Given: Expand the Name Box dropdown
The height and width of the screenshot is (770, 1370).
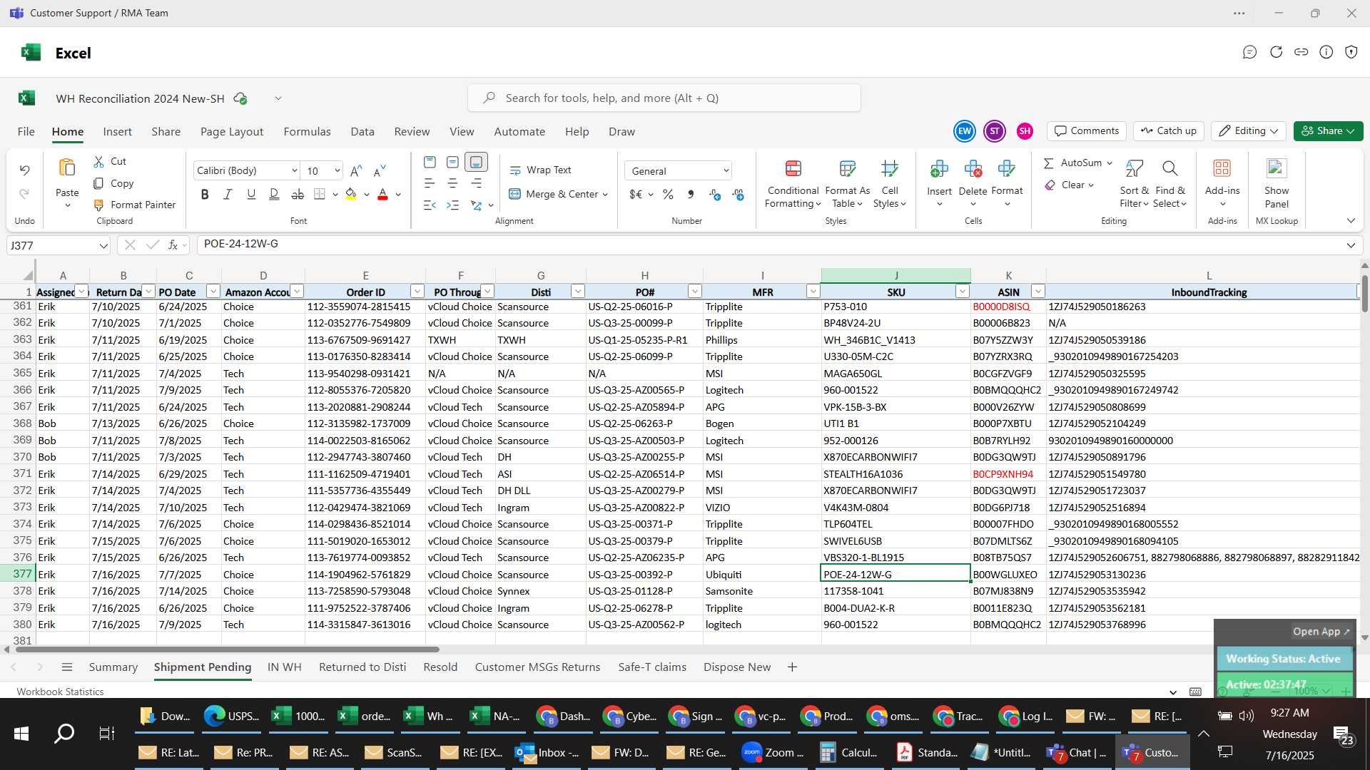Looking at the screenshot, I should [103, 246].
